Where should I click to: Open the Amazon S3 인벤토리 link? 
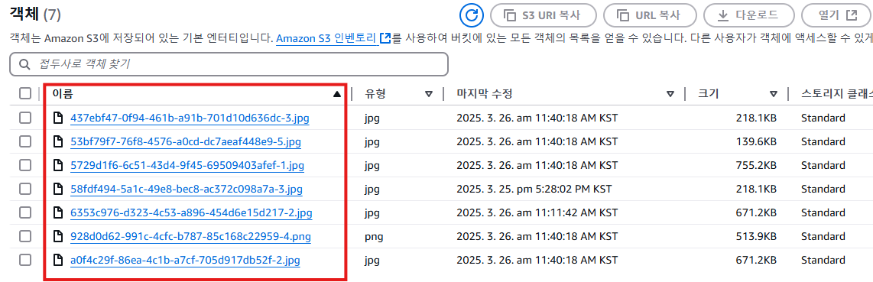point(333,39)
